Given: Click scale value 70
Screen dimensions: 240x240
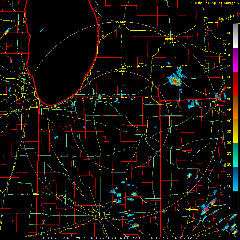Looking at the screenshot, I should [x=229, y=55].
